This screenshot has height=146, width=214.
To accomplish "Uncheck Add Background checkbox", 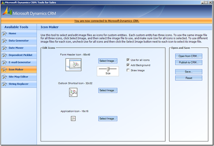I will [x=128, y=65].
